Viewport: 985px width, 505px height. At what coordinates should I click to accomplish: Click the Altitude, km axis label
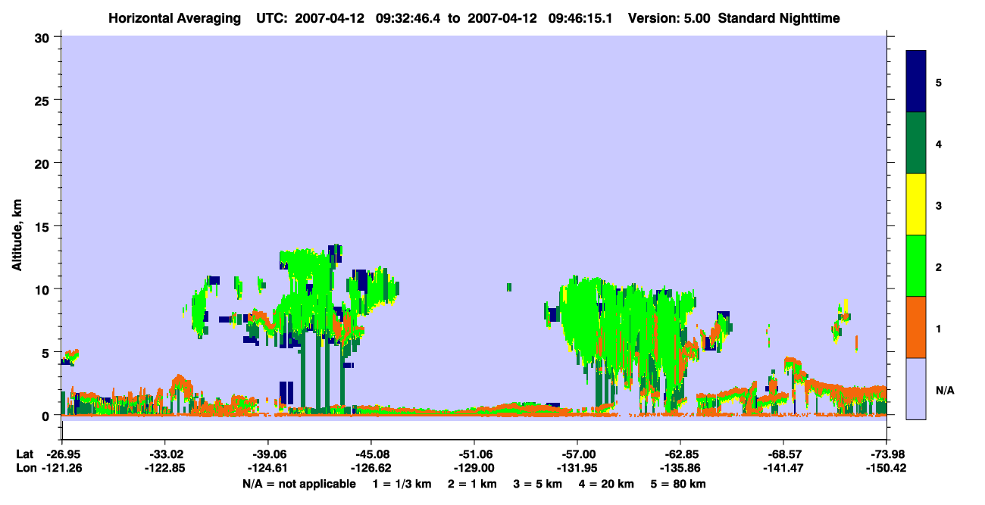click(x=17, y=226)
